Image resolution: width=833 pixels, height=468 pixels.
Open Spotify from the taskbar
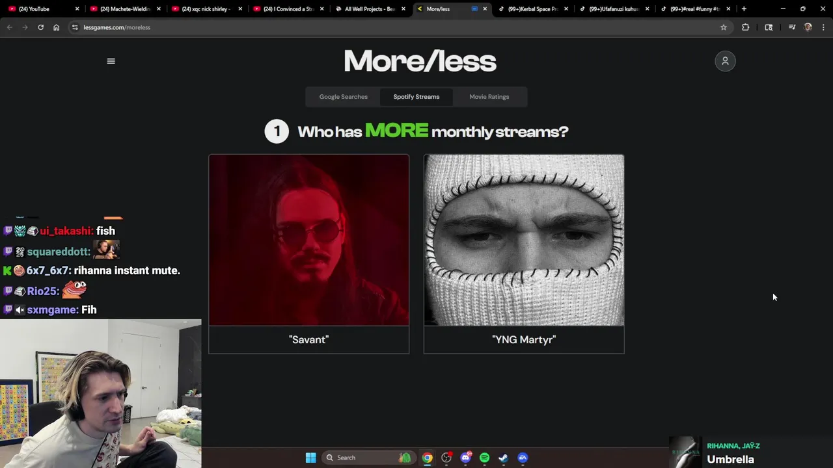point(484,458)
